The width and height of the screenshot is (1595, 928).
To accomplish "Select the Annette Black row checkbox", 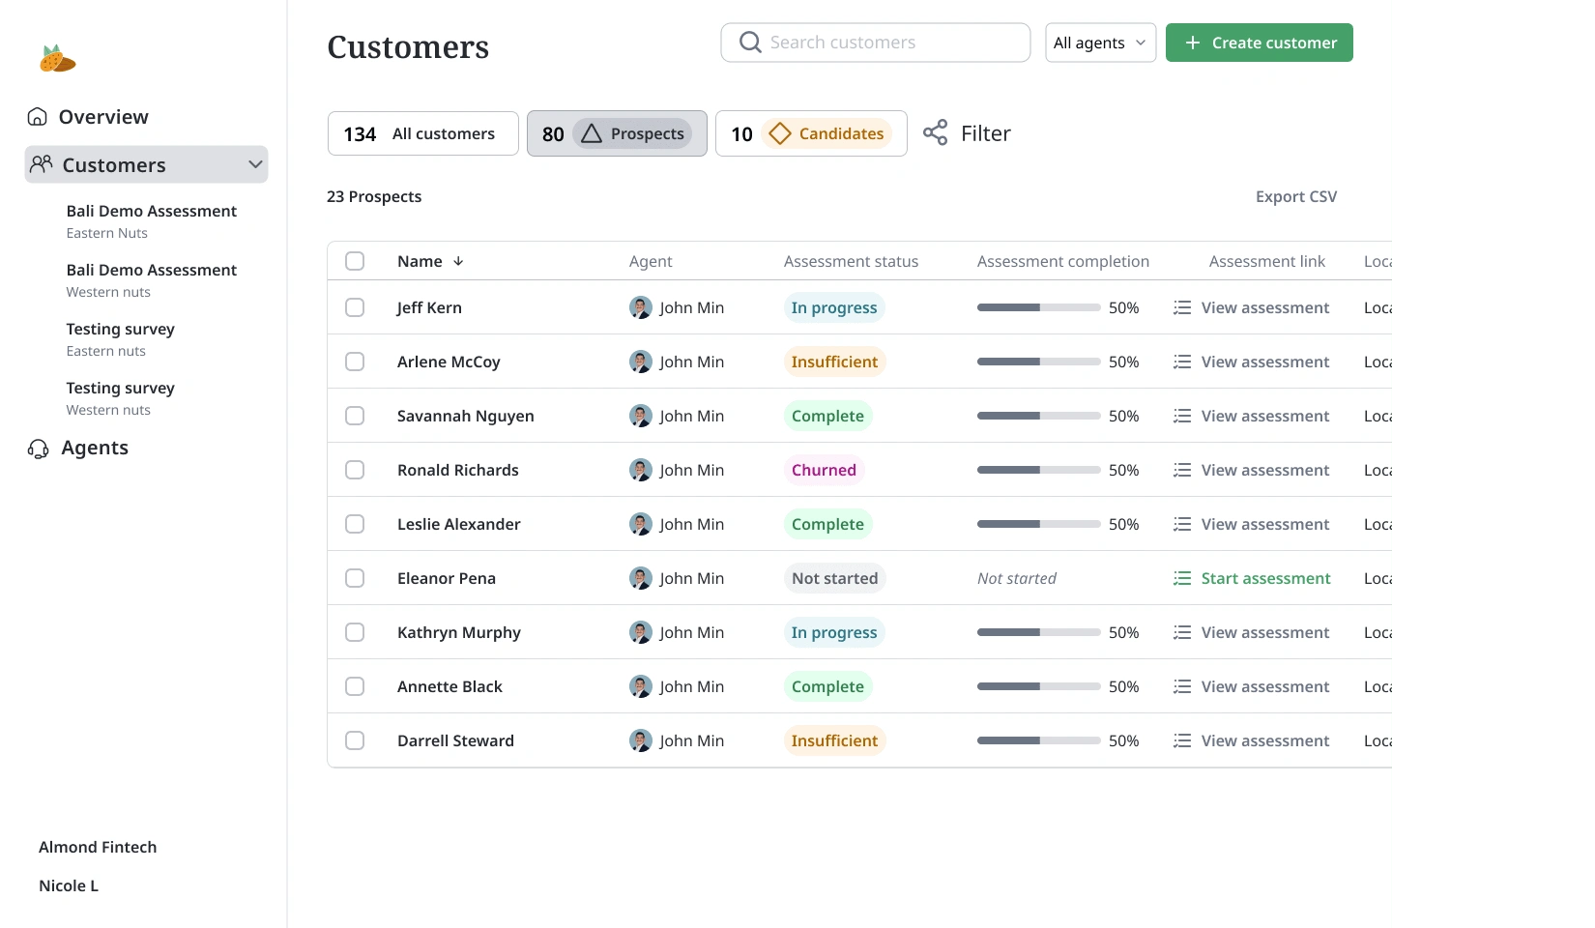I will (x=355, y=686).
